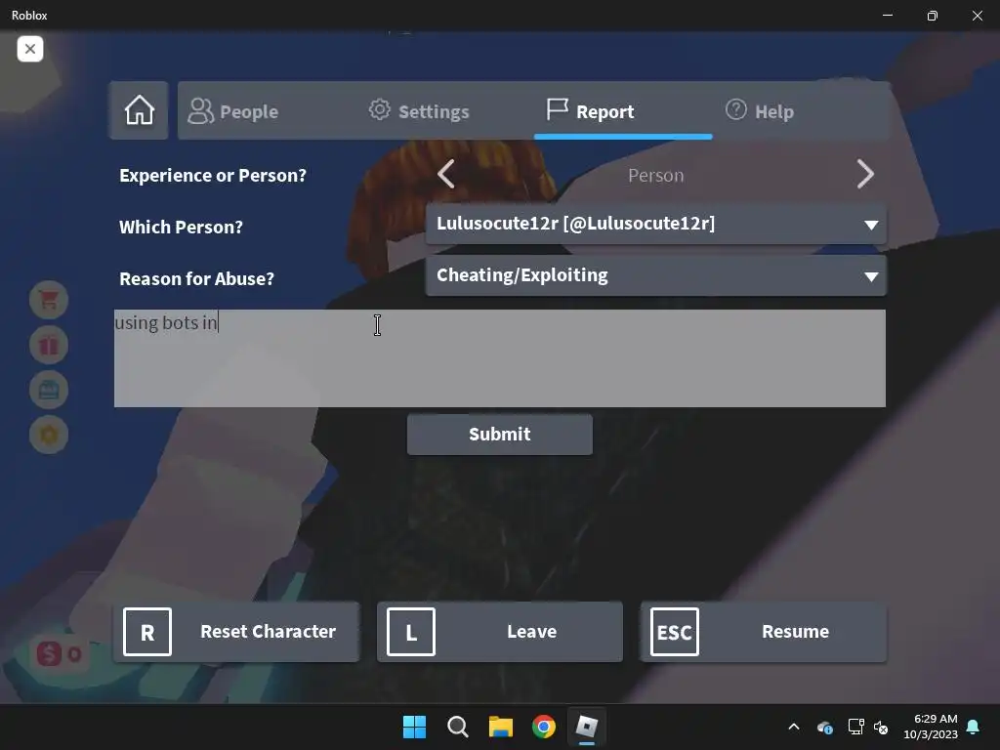Click the People silhouette icon
Screen dimensions: 1000x750
click(200, 111)
